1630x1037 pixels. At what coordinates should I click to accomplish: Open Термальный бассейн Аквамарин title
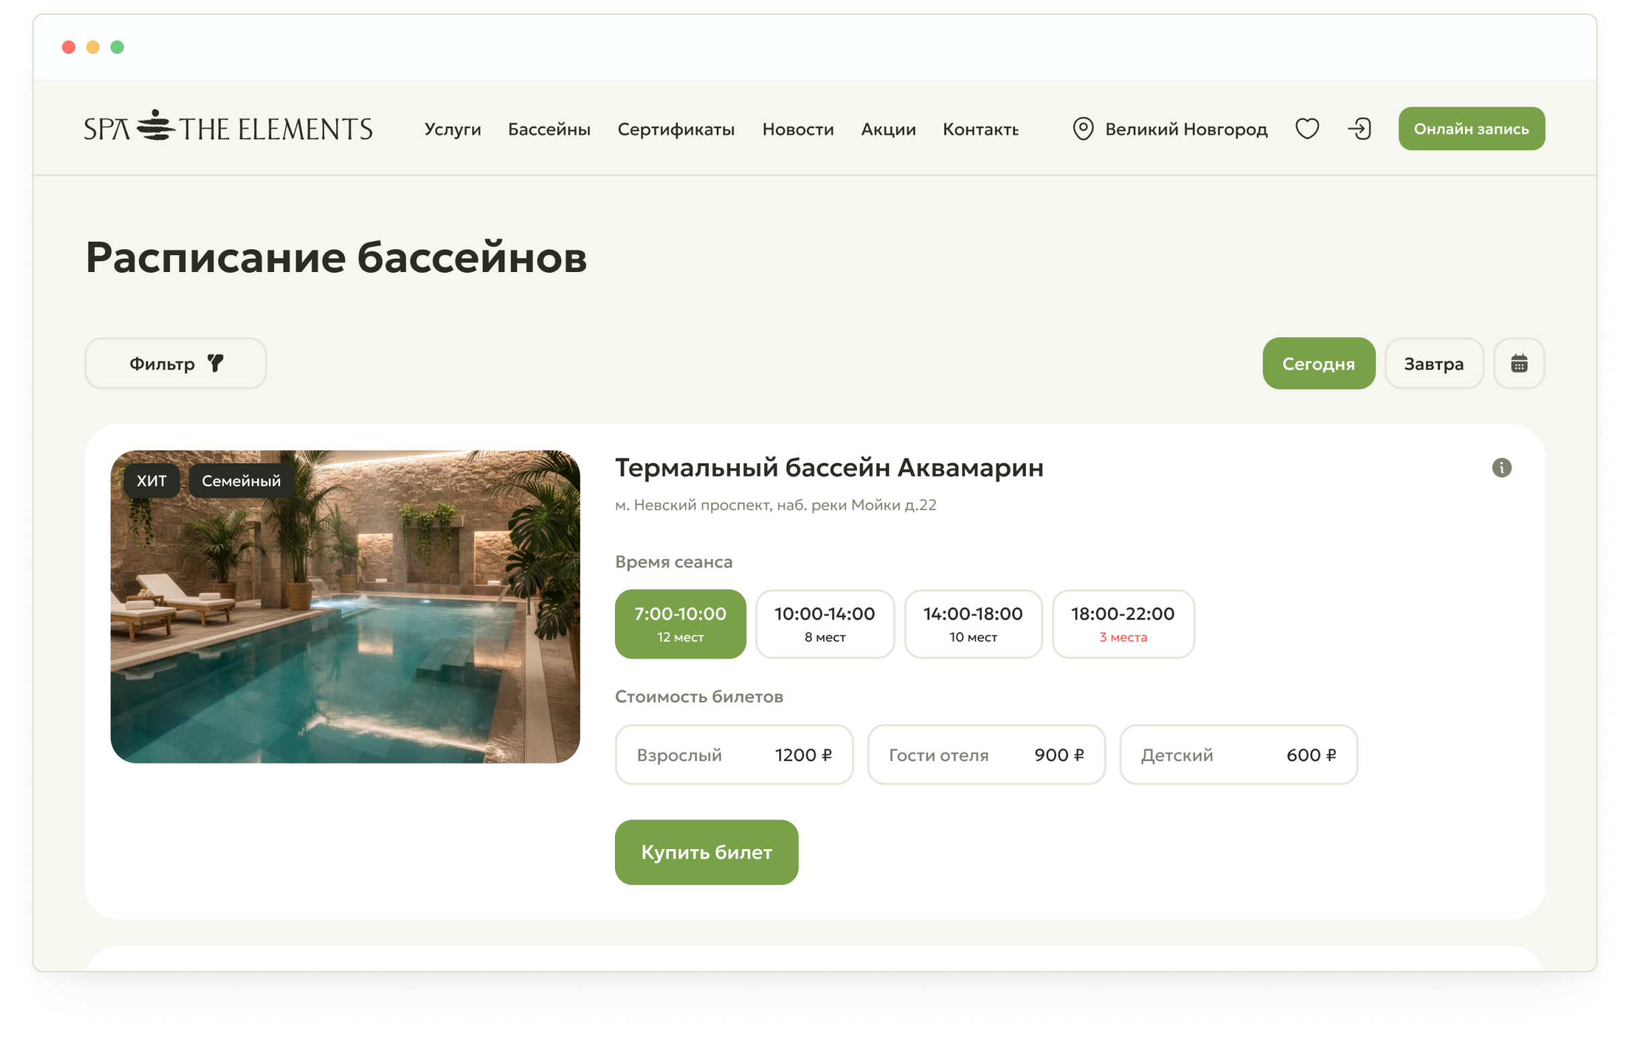tap(829, 468)
